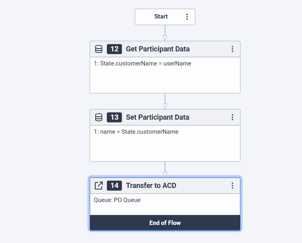The image size is (302, 243).
Task: Click the name = State.customerName assignment
Action: (136, 132)
